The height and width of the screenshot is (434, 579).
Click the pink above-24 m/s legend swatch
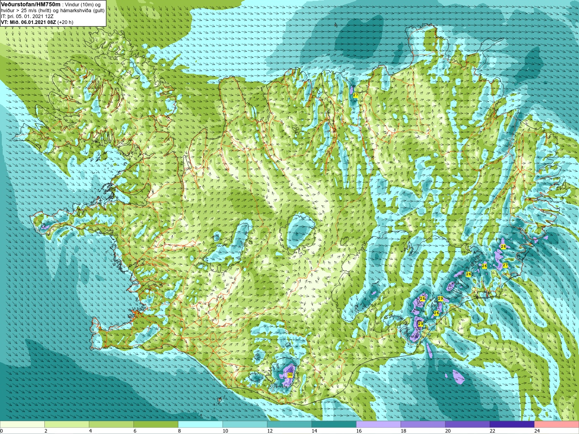(557, 425)
